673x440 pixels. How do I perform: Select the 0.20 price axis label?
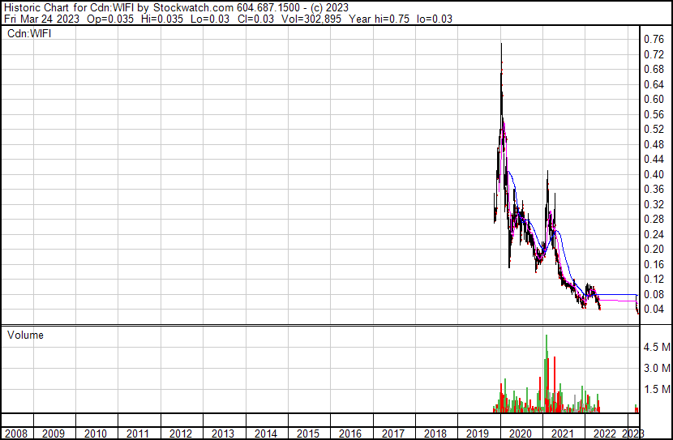[x=653, y=249]
